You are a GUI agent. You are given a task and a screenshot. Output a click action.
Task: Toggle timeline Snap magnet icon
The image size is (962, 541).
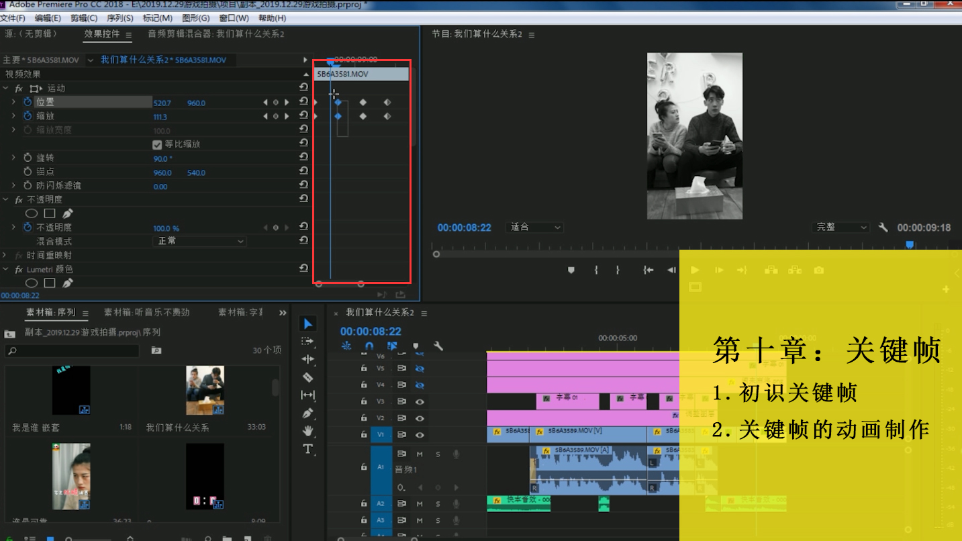pos(369,346)
